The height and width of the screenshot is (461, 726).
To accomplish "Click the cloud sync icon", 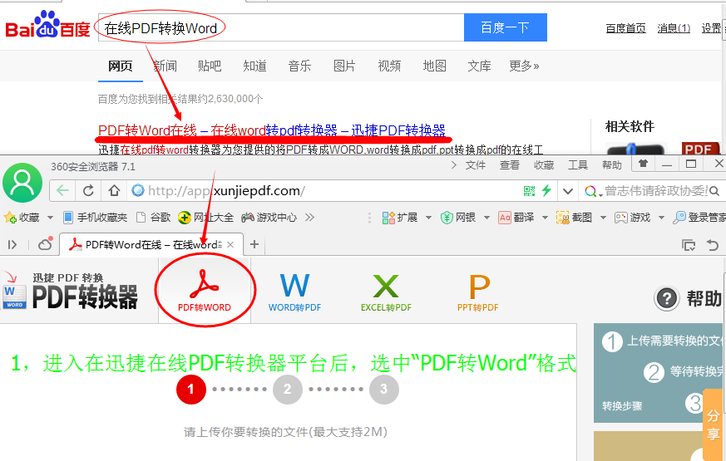I will click(x=46, y=243).
